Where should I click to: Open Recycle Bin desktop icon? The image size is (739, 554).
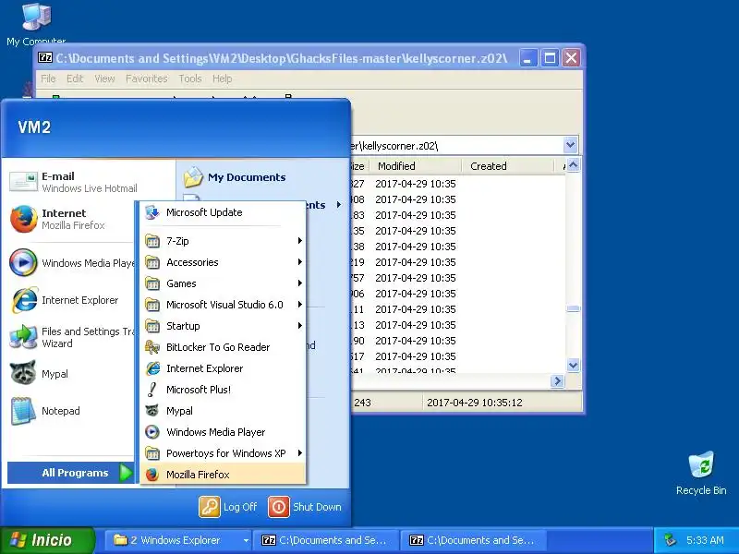(x=701, y=474)
